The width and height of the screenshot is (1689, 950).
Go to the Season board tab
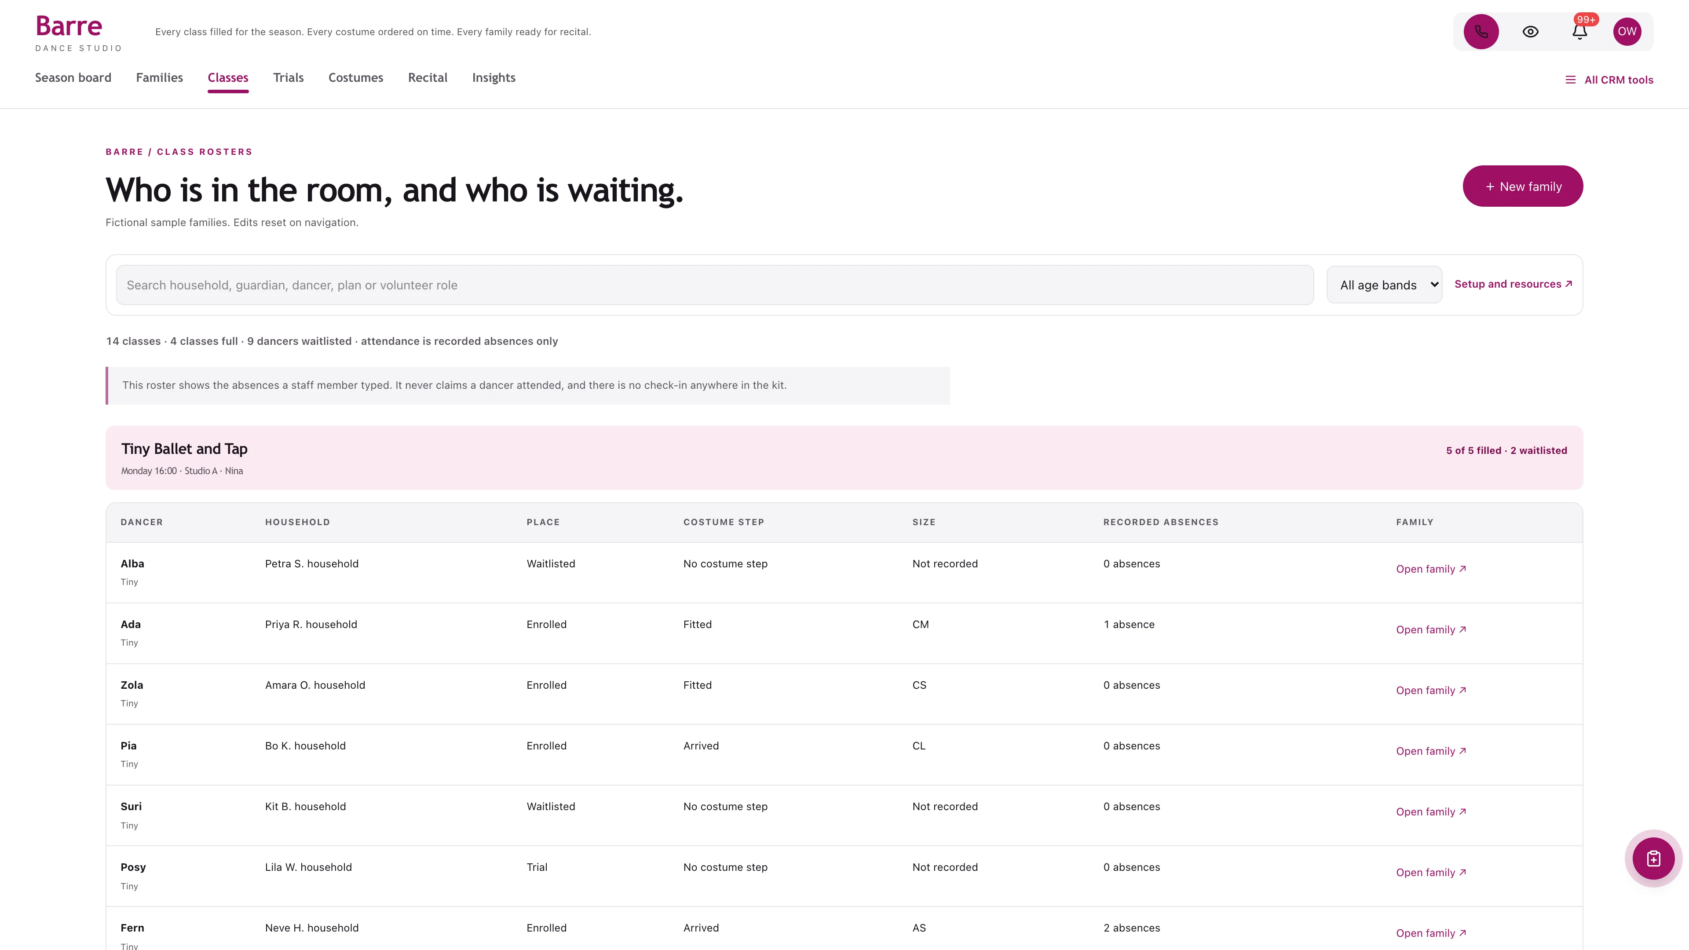73,78
